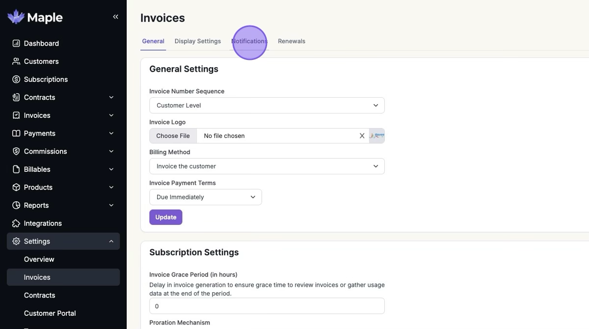Click the Choose File button

tap(173, 136)
